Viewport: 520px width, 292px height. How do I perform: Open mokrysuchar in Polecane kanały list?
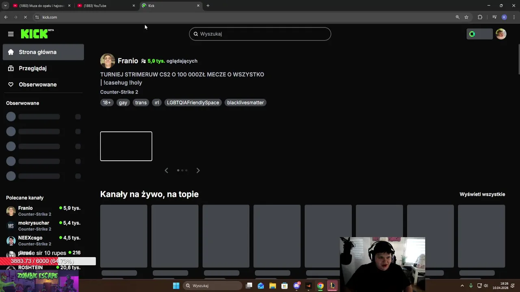coord(43,226)
